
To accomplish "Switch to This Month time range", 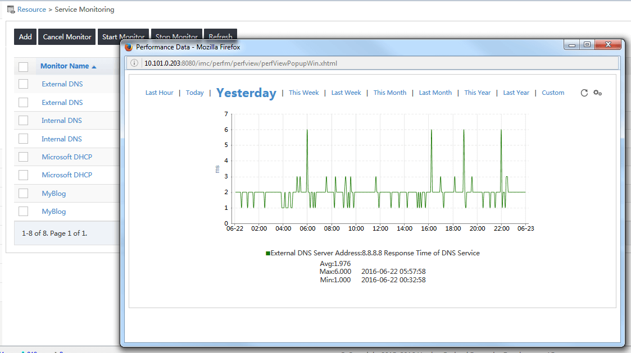I will click(389, 93).
